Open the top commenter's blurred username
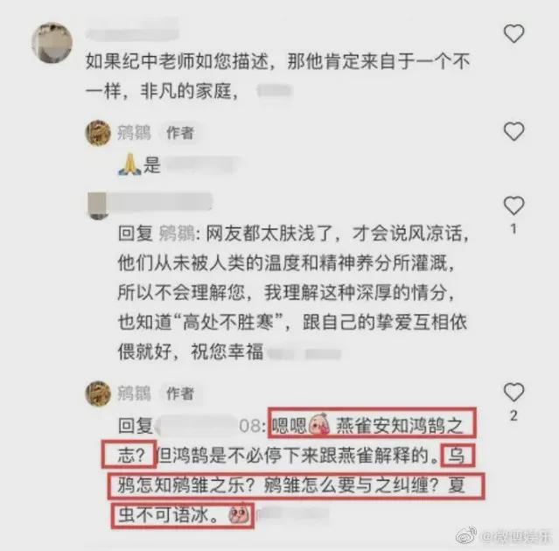Viewport: 559px width, 551px height. point(132,34)
